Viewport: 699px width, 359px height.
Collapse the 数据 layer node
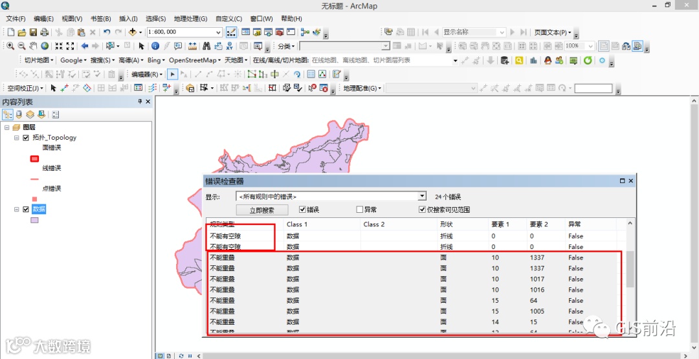[16, 210]
